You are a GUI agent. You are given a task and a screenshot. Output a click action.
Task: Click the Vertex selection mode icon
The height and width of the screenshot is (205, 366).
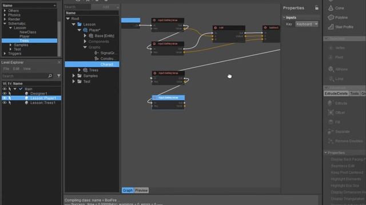(x=331, y=48)
